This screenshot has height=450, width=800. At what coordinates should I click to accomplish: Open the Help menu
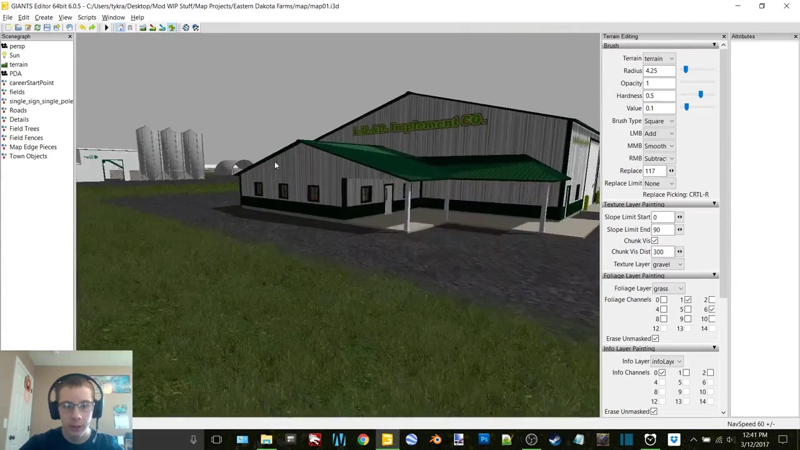(x=137, y=17)
